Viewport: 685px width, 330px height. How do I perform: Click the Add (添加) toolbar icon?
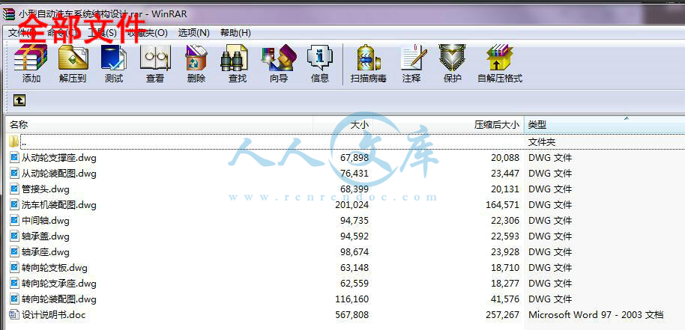(31, 58)
